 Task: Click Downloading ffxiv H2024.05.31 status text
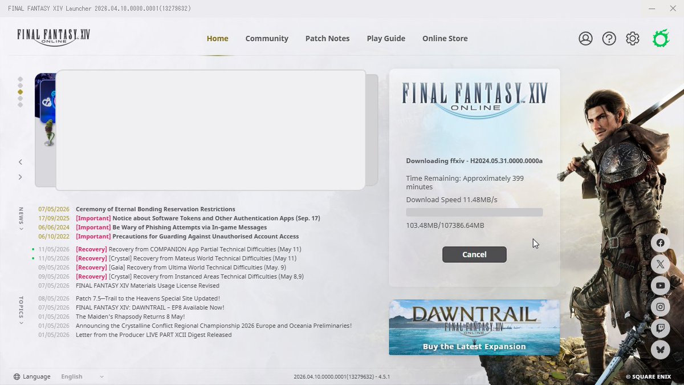click(x=474, y=161)
